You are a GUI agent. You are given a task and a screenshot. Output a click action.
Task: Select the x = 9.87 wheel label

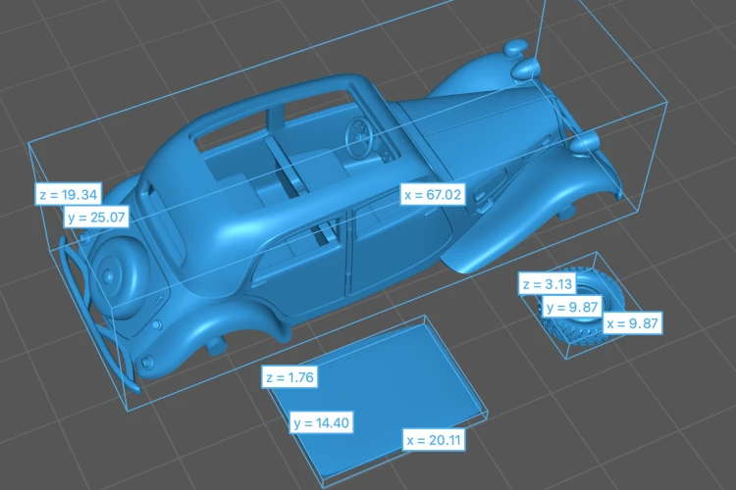(x=632, y=323)
